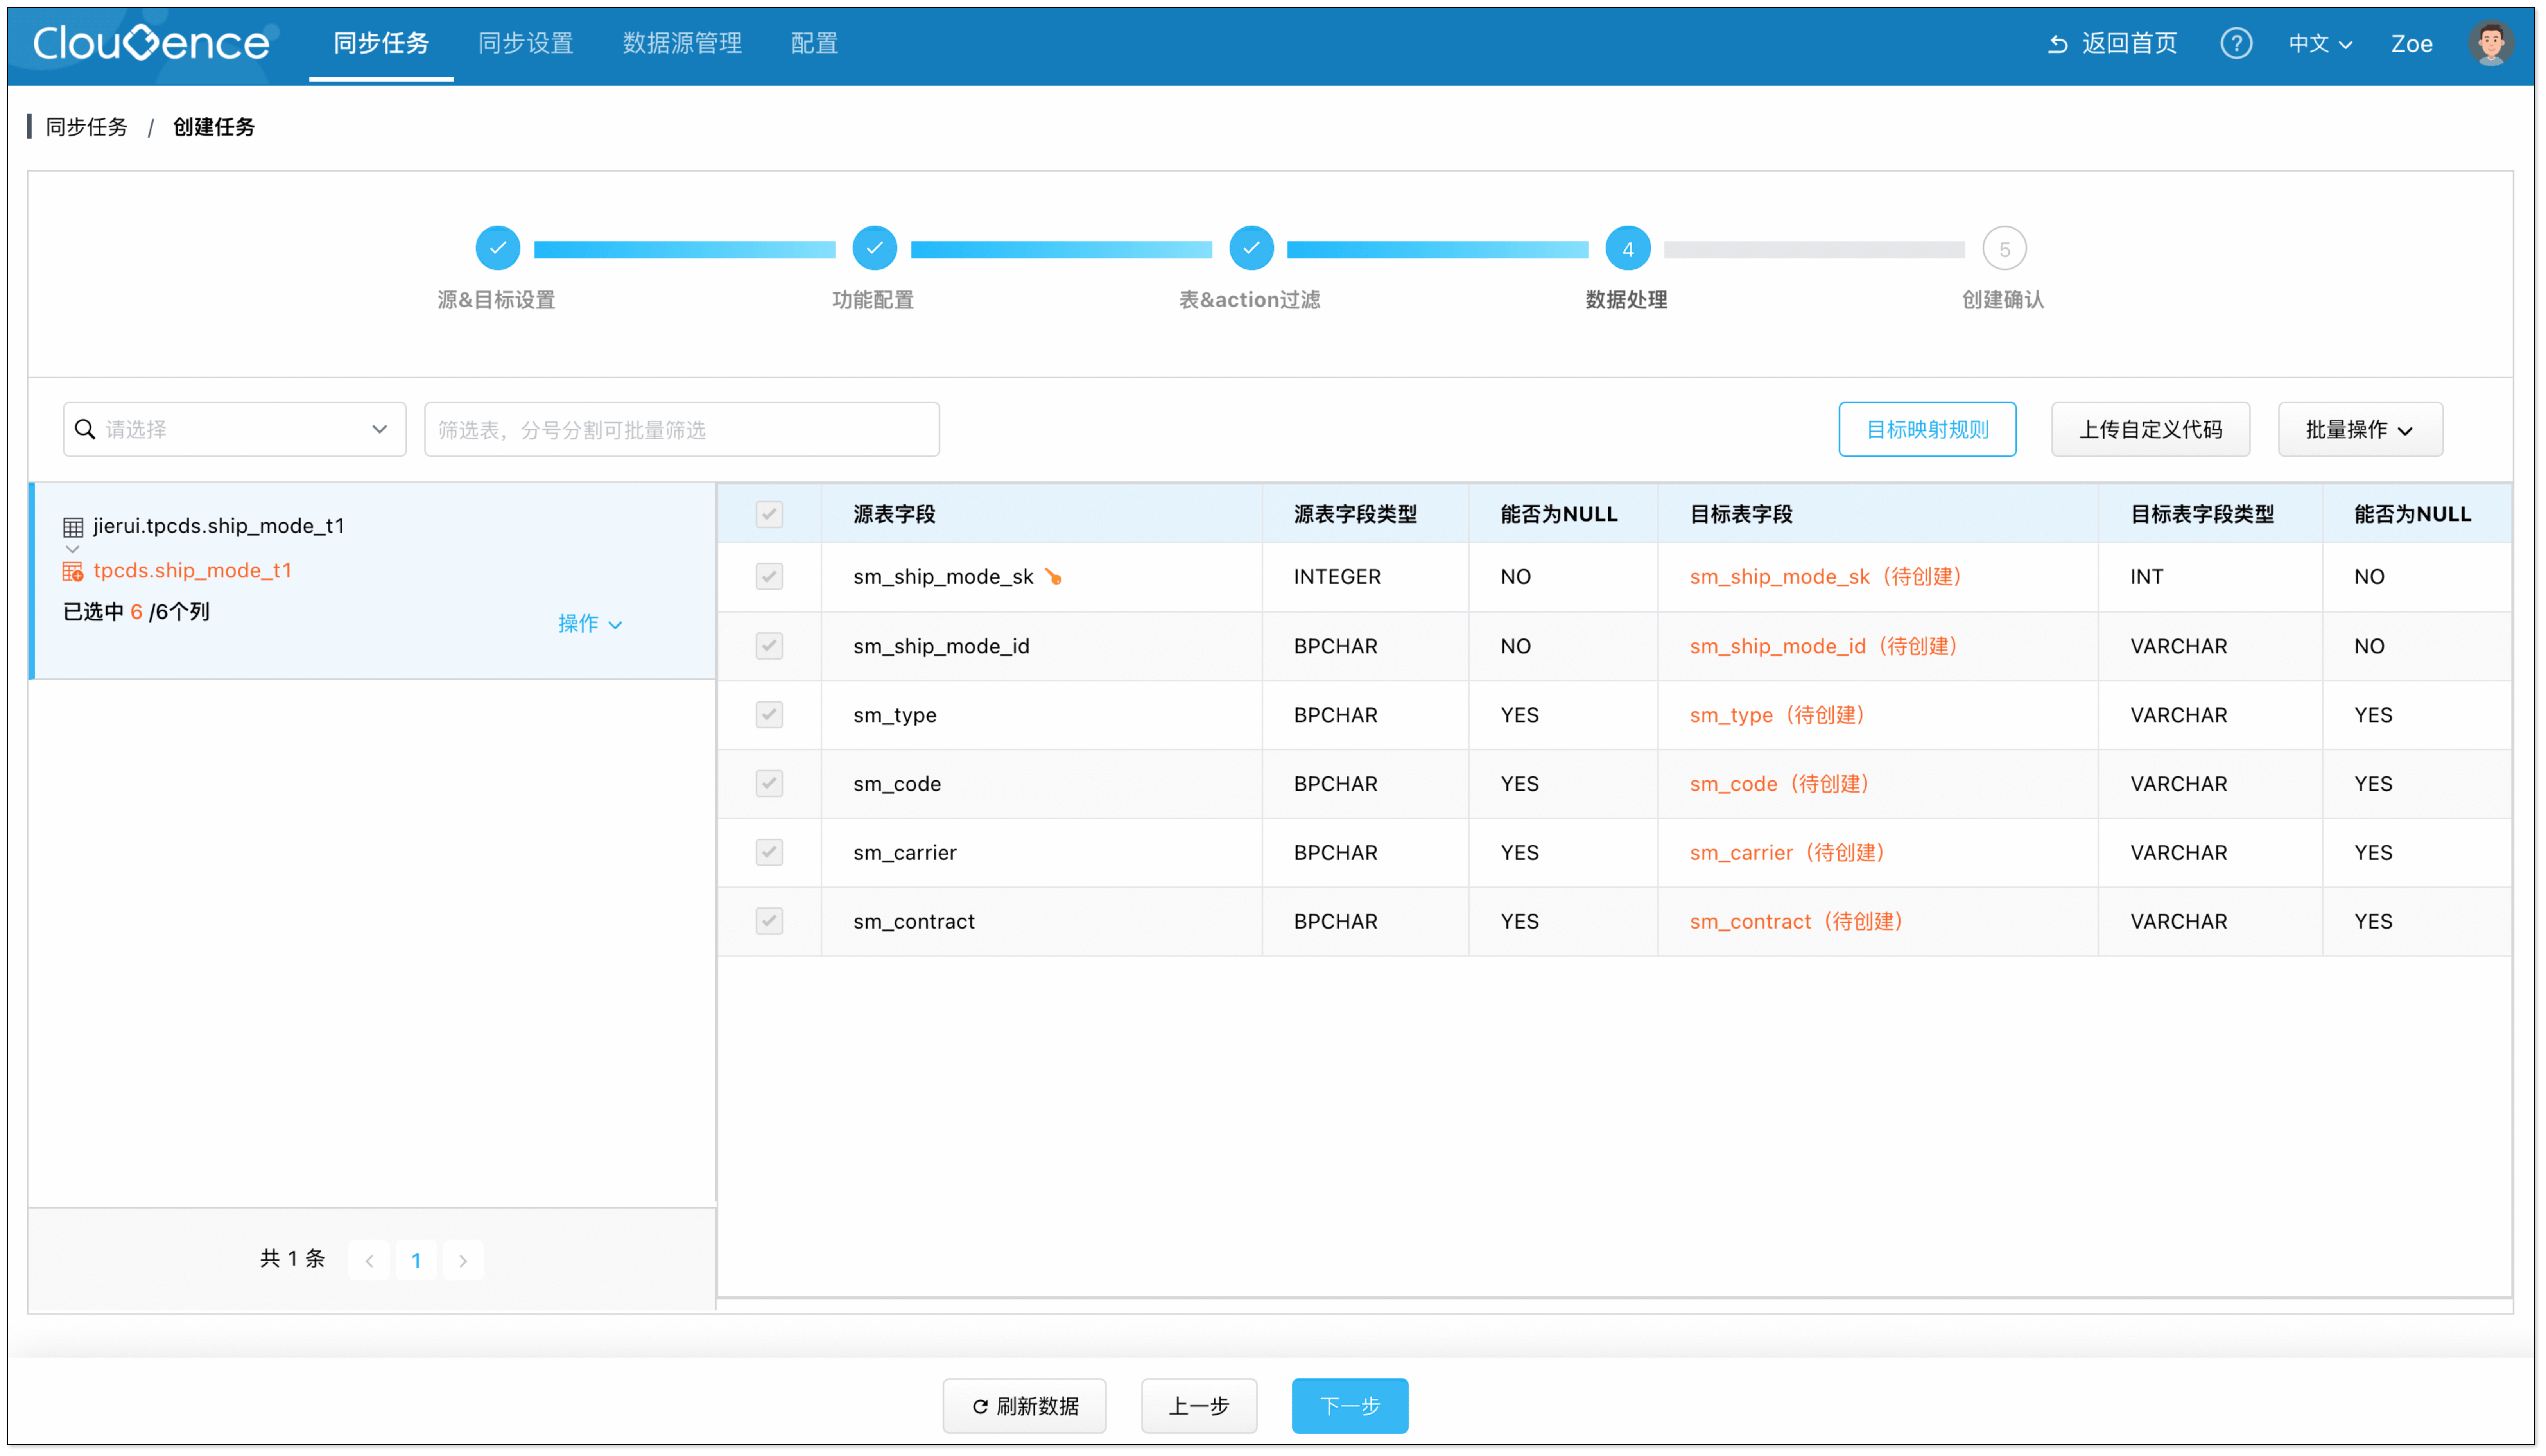Open the 中文 language dropdown
The image size is (2546, 1456).
pos(2319,43)
